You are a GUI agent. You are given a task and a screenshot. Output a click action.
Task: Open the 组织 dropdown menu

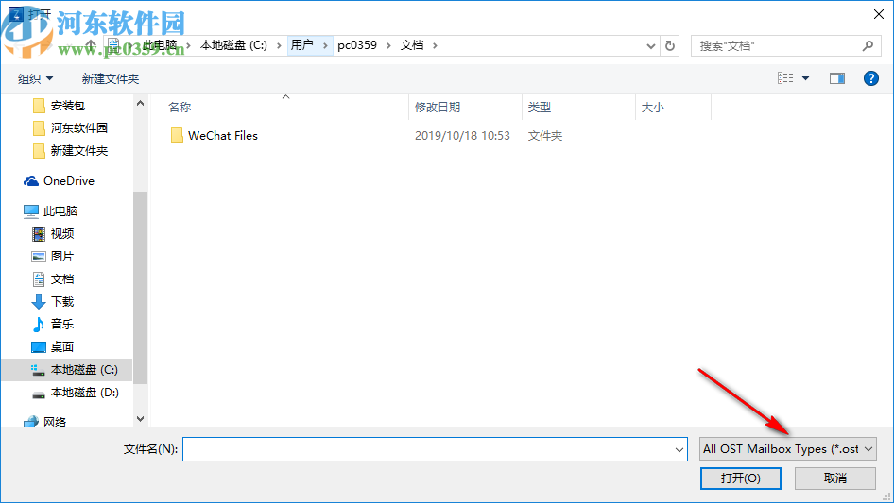click(35, 78)
